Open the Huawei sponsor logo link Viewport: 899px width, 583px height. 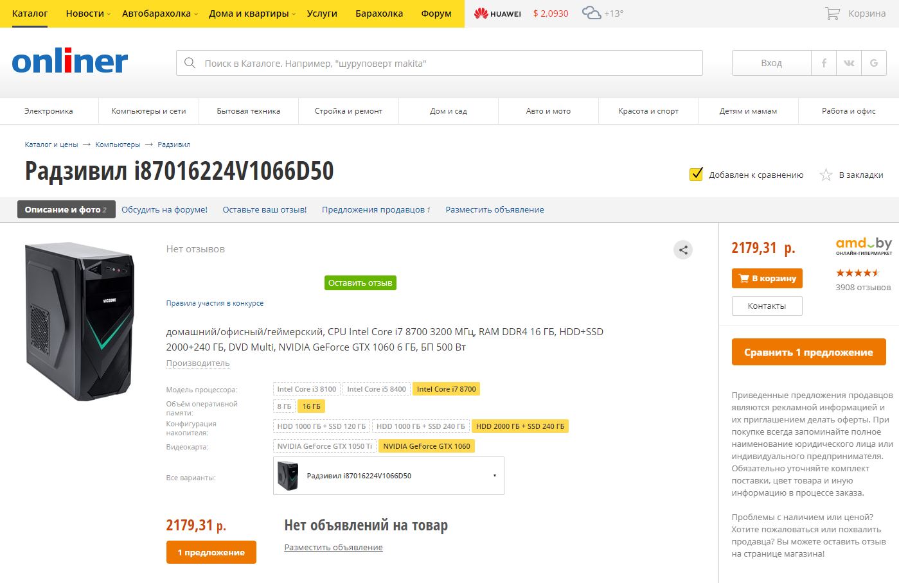[497, 13]
